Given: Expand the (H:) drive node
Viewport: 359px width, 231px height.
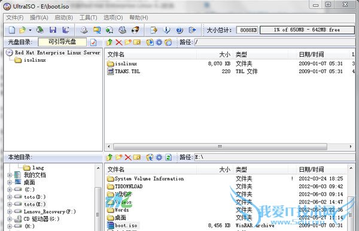Looking at the screenshot, I should pos(10,226).
